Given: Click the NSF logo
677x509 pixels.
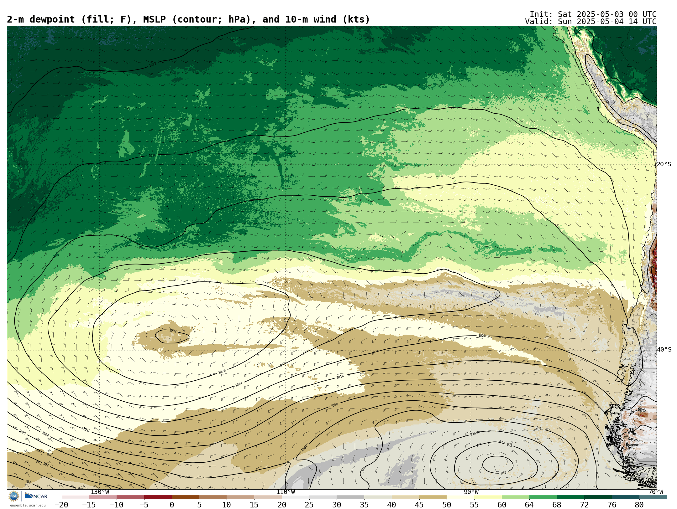Looking at the screenshot, I should pos(14,496).
